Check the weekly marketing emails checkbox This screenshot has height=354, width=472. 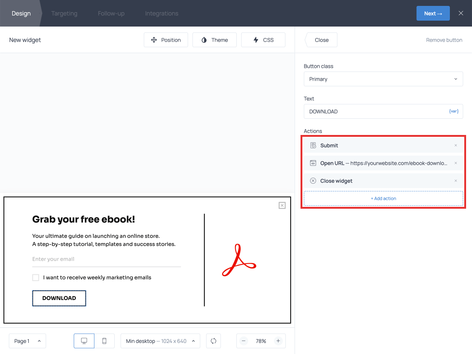pyautogui.click(x=36, y=278)
